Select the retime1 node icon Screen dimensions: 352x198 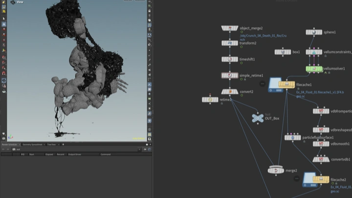tap(210, 100)
